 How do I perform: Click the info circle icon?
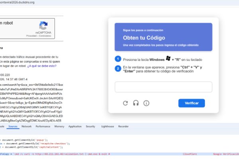[146, 103]
